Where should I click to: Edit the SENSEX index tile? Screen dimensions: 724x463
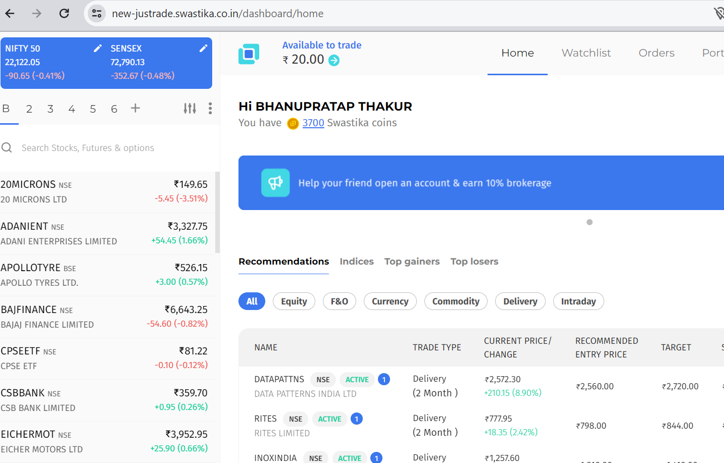click(x=203, y=48)
